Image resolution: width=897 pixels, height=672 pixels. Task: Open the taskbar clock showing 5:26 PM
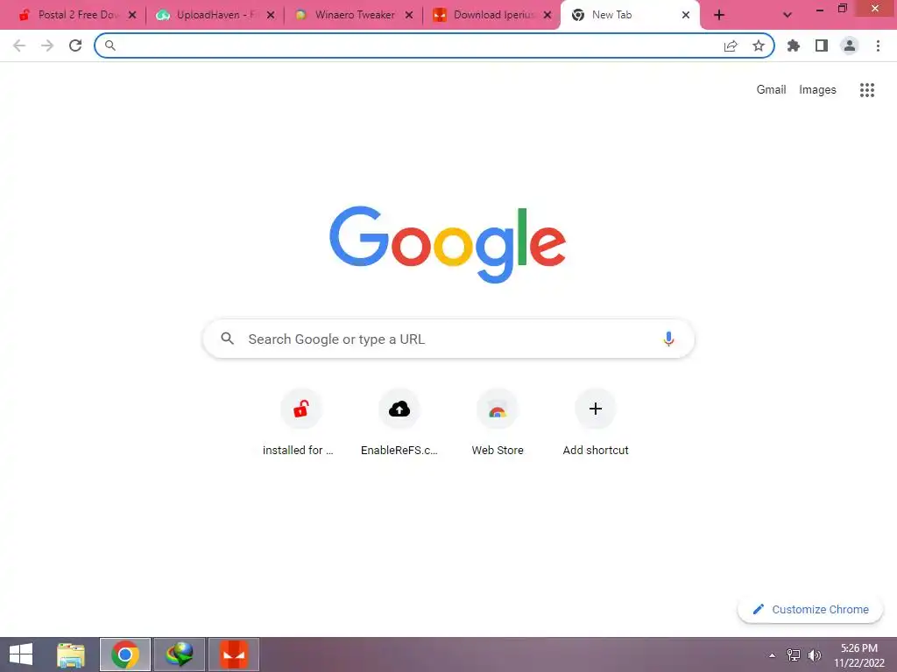pos(858,654)
